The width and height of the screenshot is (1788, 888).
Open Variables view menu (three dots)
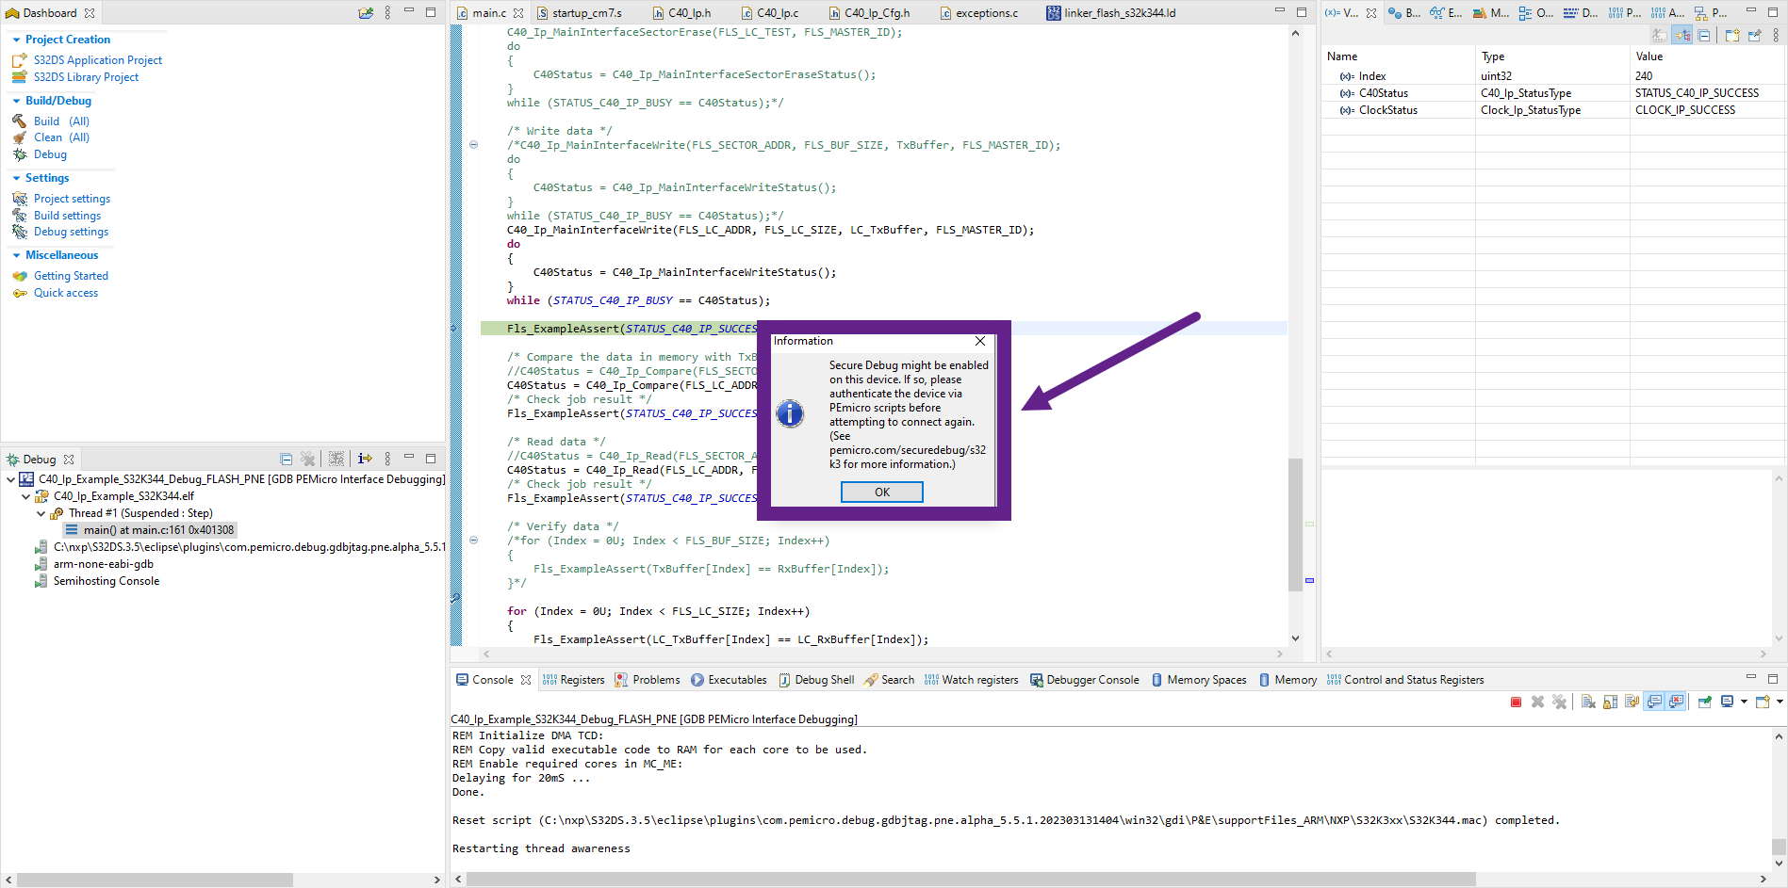point(1776,36)
